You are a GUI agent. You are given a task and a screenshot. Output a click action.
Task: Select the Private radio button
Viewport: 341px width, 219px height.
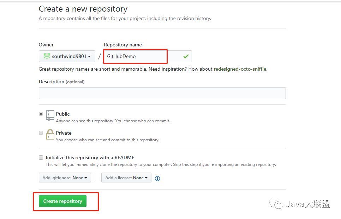[x=41, y=133]
